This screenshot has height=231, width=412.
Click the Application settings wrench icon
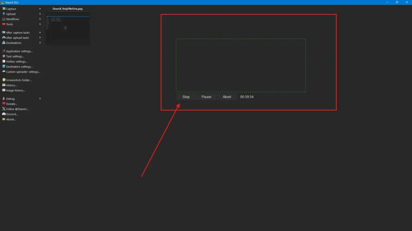(x=4, y=51)
